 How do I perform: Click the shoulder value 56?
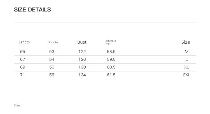52,75
